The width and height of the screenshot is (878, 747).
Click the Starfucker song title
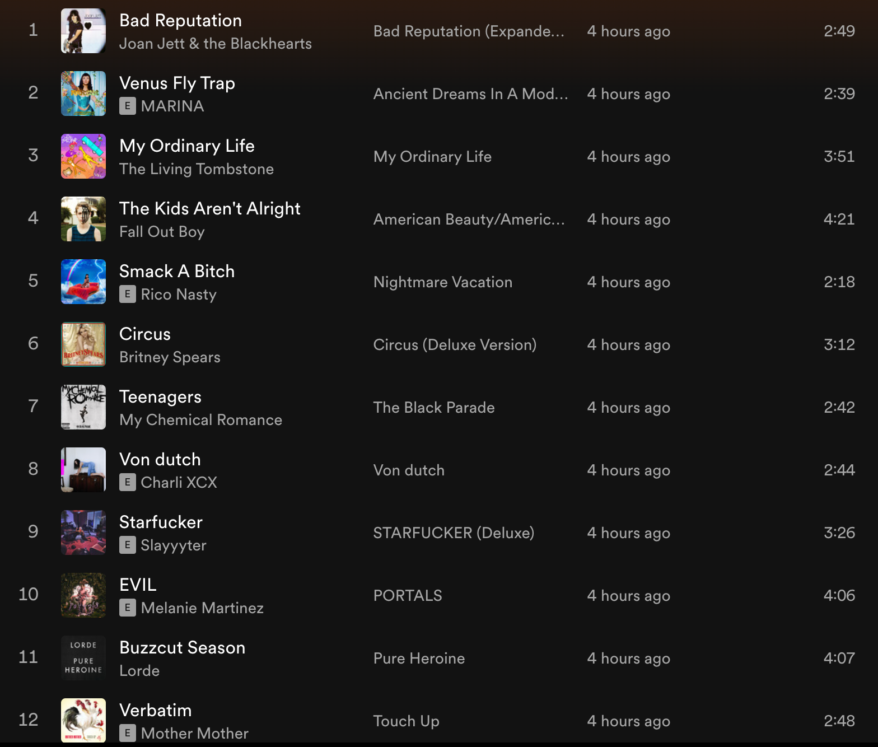click(161, 522)
